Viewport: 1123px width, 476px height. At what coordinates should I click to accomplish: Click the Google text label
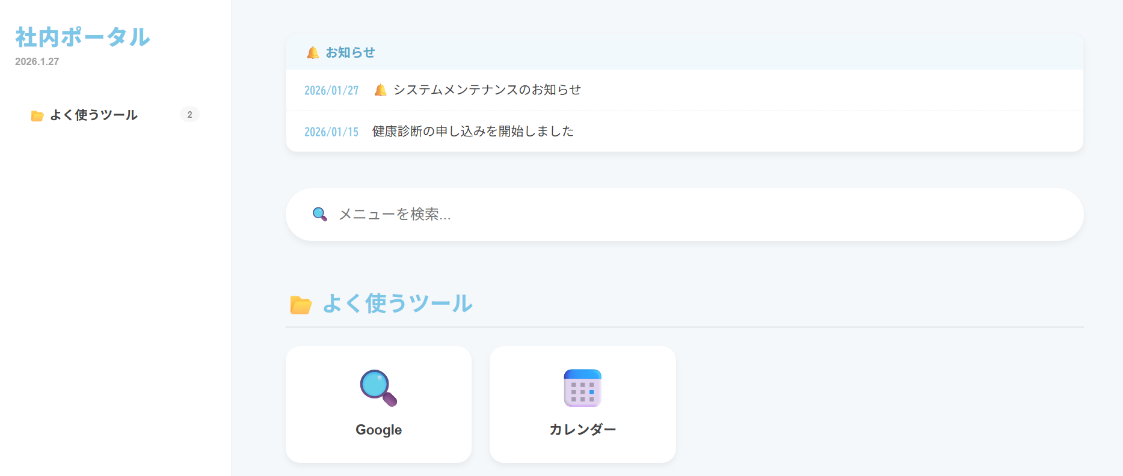(x=378, y=430)
